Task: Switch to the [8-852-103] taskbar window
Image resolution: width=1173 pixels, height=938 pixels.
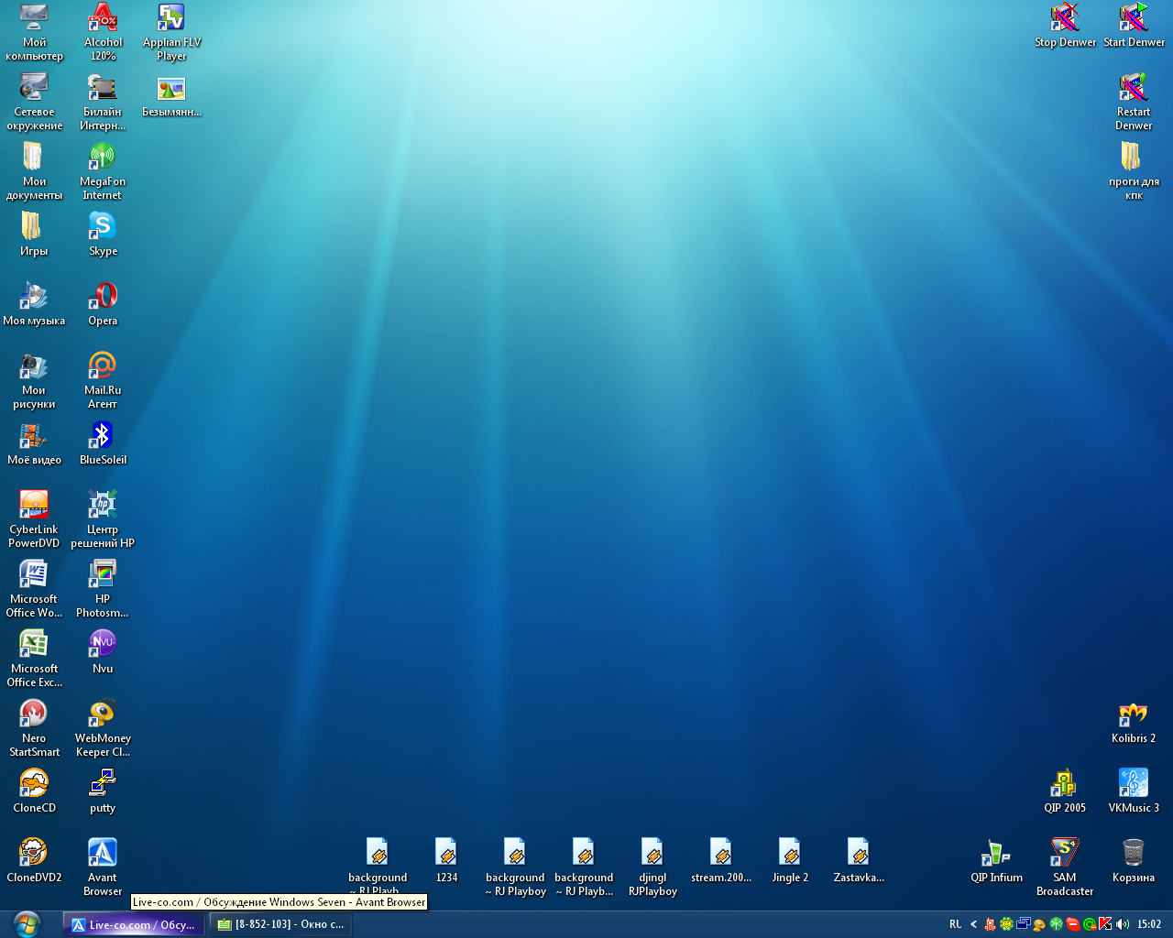Action: [280, 924]
